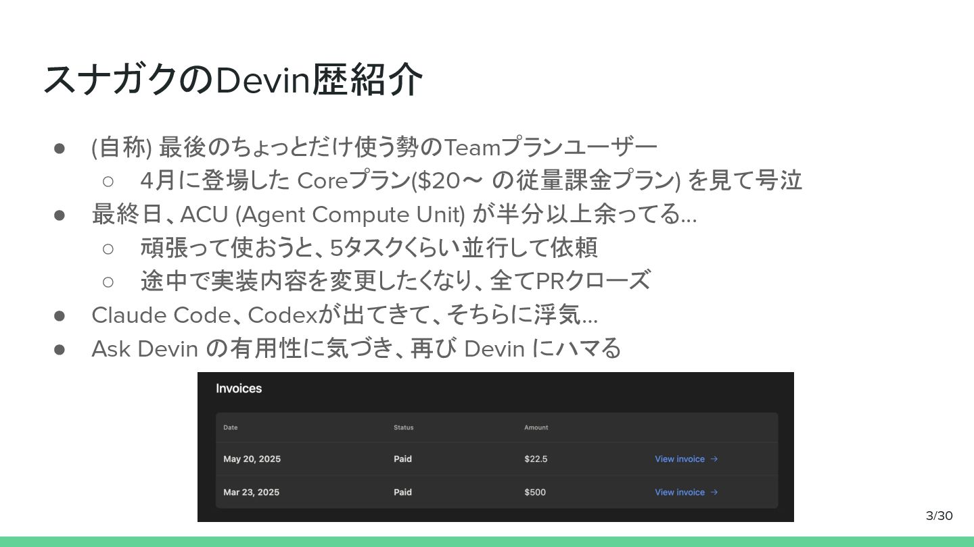Click the sub-bullet 全てPRクローズ
Screen dimensions: 974x547
[x=395, y=281]
